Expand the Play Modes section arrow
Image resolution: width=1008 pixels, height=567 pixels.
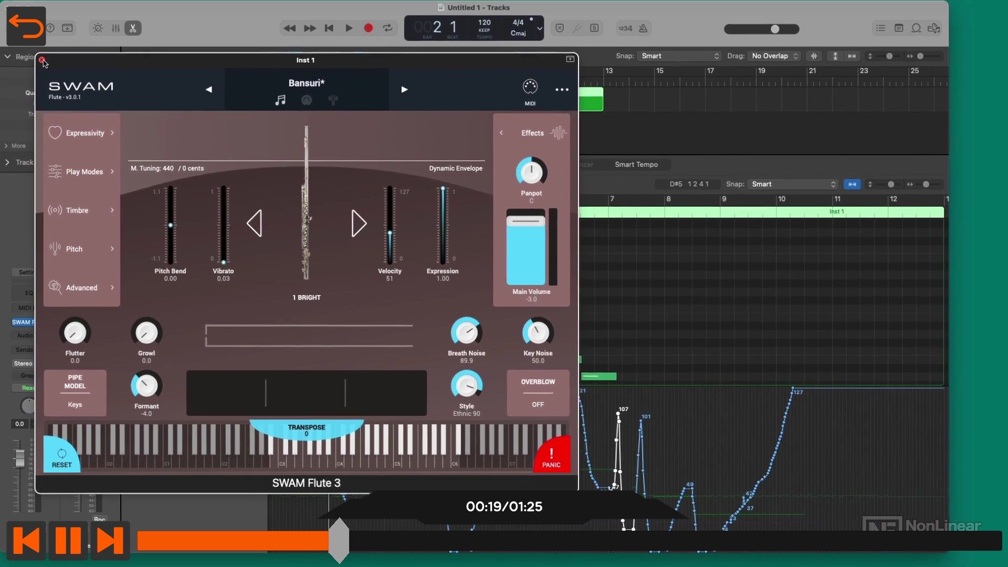112,171
